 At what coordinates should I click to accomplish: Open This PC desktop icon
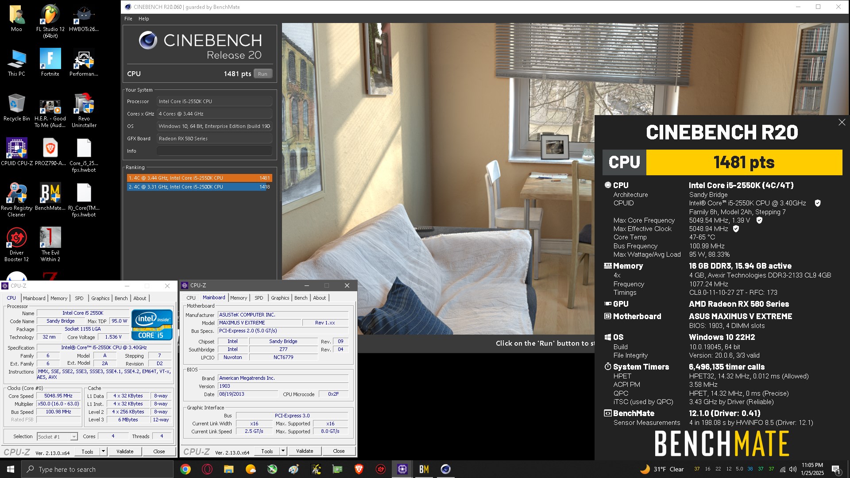[16, 63]
